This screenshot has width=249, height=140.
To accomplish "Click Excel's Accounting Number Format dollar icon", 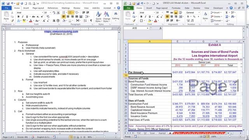I will pos(188,16).
